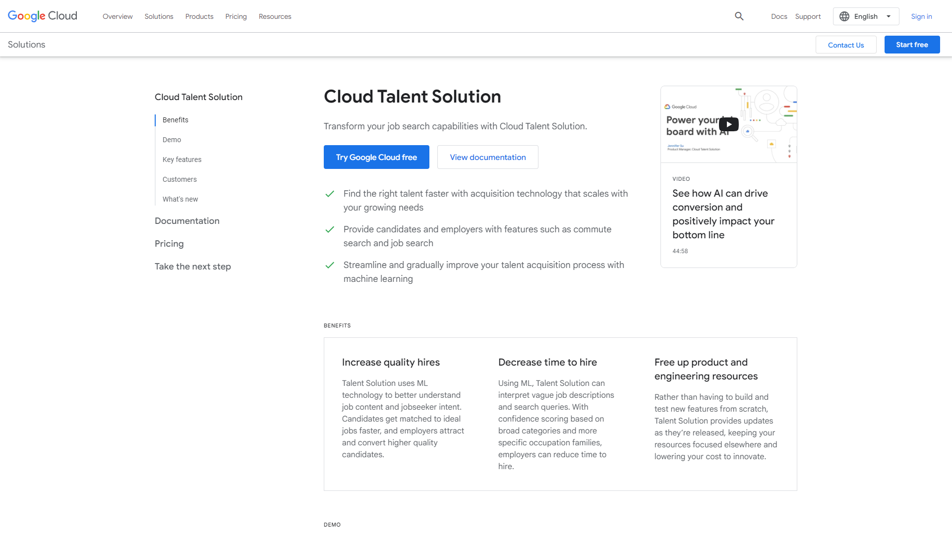Click the Google Cloud logo icon
952x535 pixels.
(43, 16)
